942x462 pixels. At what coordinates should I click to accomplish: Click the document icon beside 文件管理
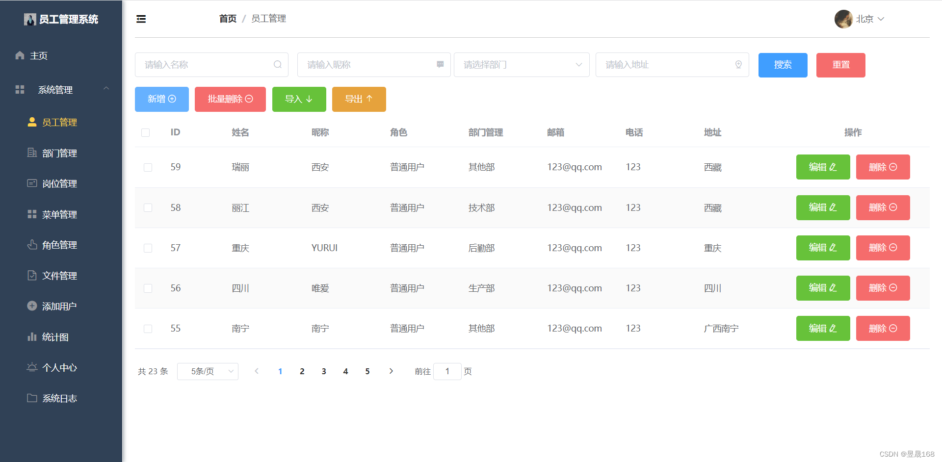[x=32, y=275]
